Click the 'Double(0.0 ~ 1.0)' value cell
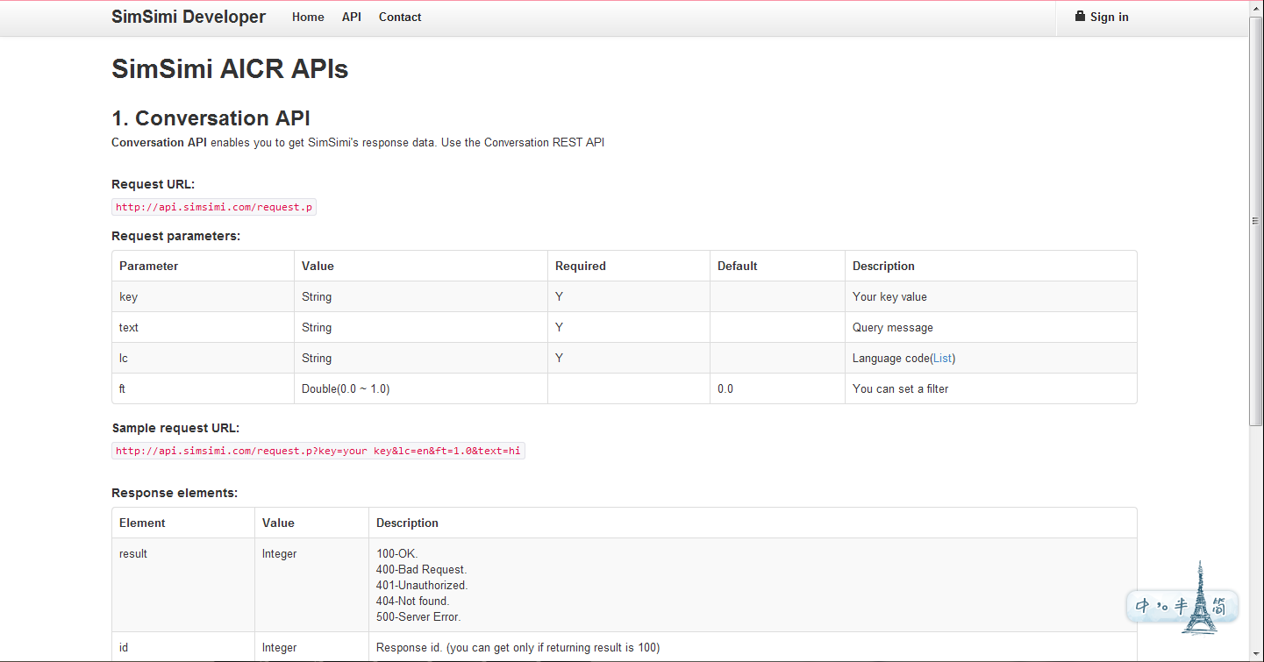The height and width of the screenshot is (662, 1264). point(346,389)
